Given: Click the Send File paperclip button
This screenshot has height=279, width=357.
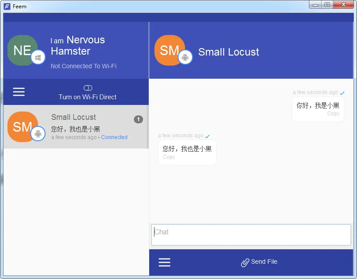Looking at the screenshot, I should pyautogui.click(x=259, y=262).
